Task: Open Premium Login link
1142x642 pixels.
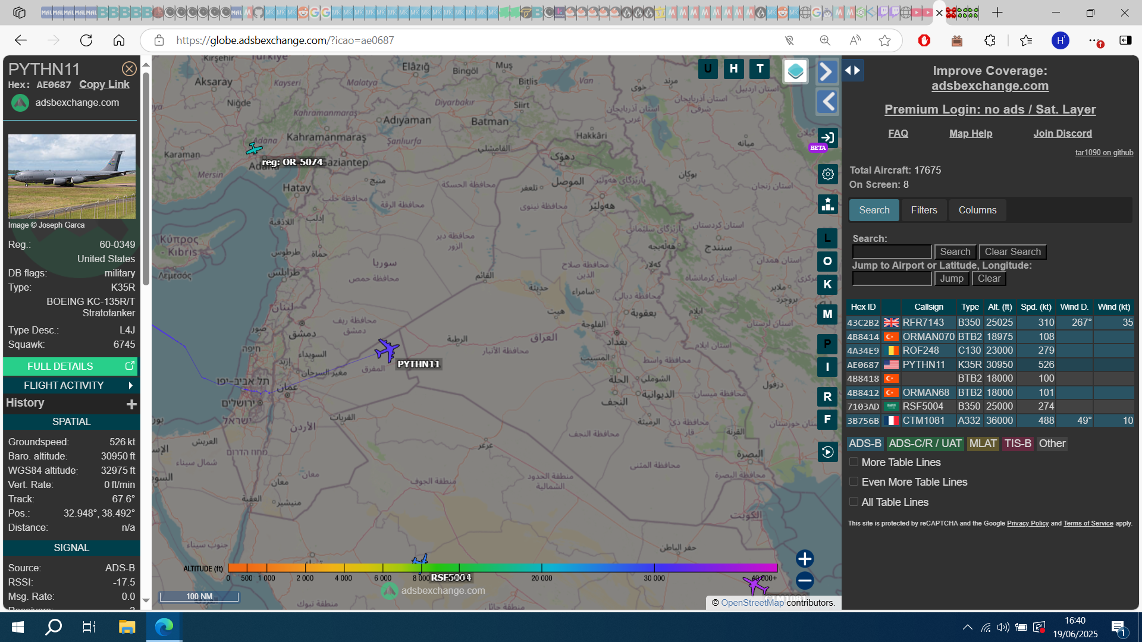Action: [990, 109]
